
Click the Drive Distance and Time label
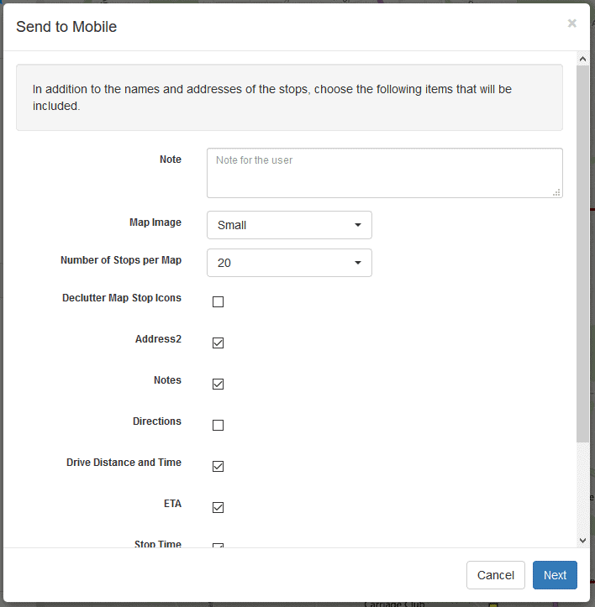pyautogui.click(x=124, y=463)
